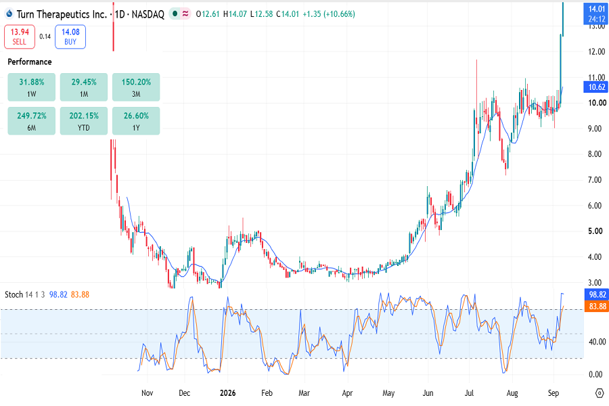Click the 4.00 price scale label
This screenshot has width=609, height=406.
(x=595, y=257)
